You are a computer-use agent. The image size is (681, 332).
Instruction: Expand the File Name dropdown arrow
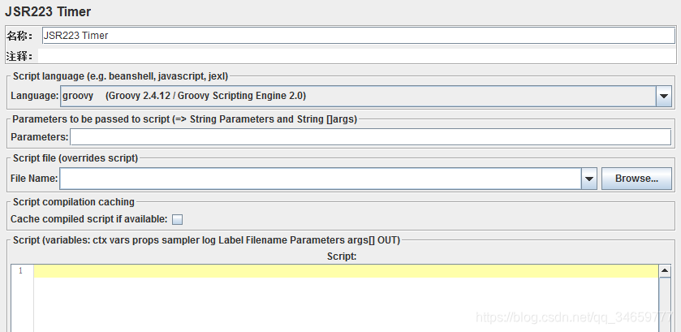pyautogui.click(x=589, y=179)
